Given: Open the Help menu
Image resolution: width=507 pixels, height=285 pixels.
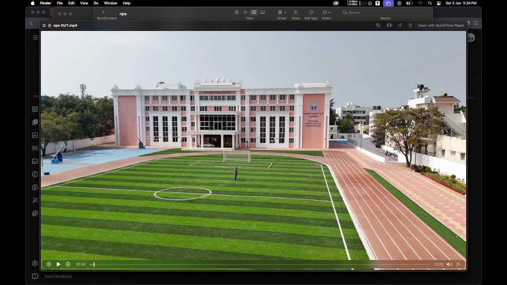Looking at the screenshot, I should tap(126, 3).
